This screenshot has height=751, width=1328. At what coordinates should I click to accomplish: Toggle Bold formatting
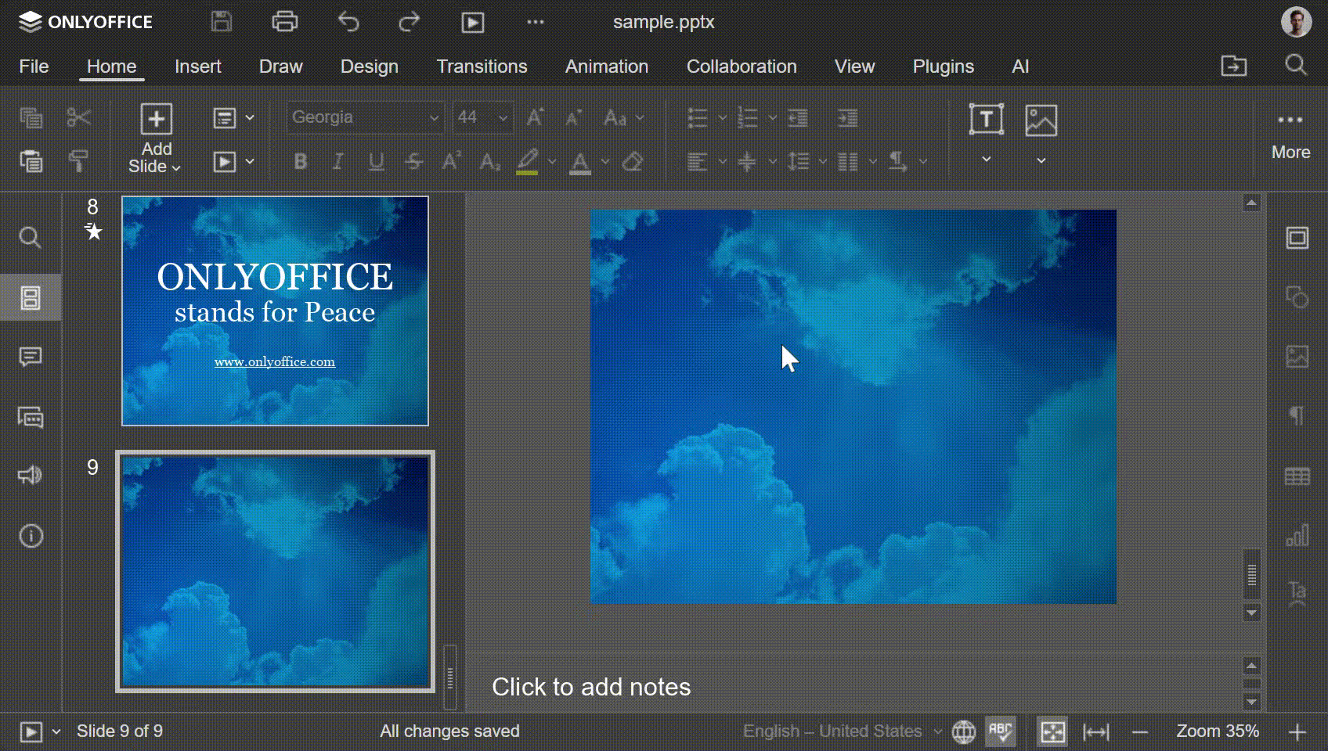(300, 162)
